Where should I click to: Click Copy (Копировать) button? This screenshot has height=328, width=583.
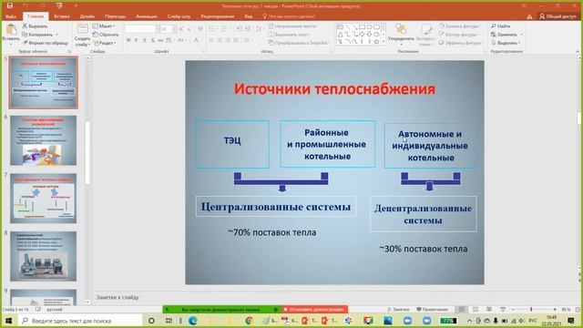(37, 35)
